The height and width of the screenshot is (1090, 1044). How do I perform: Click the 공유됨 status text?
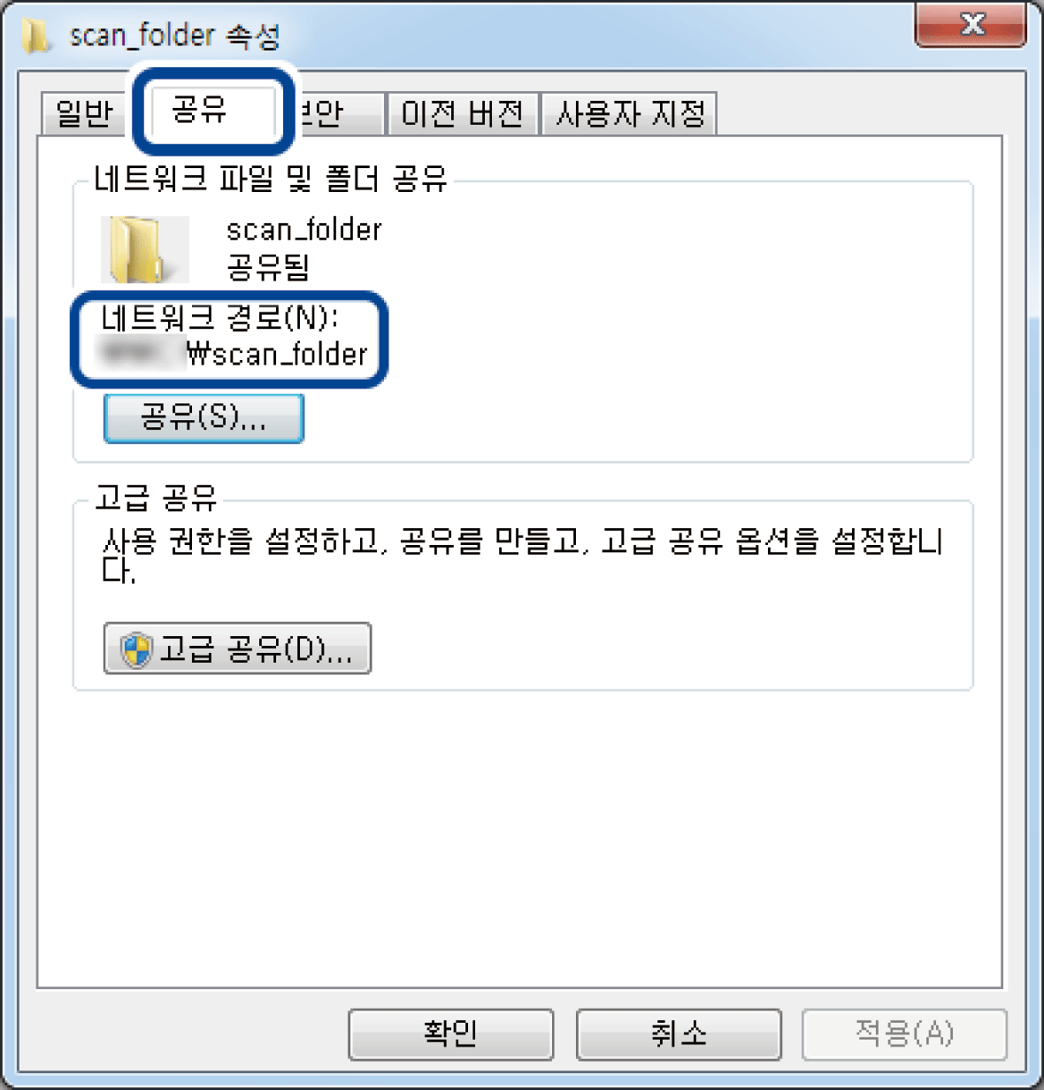pyautogui.click(x=268, y=266)
